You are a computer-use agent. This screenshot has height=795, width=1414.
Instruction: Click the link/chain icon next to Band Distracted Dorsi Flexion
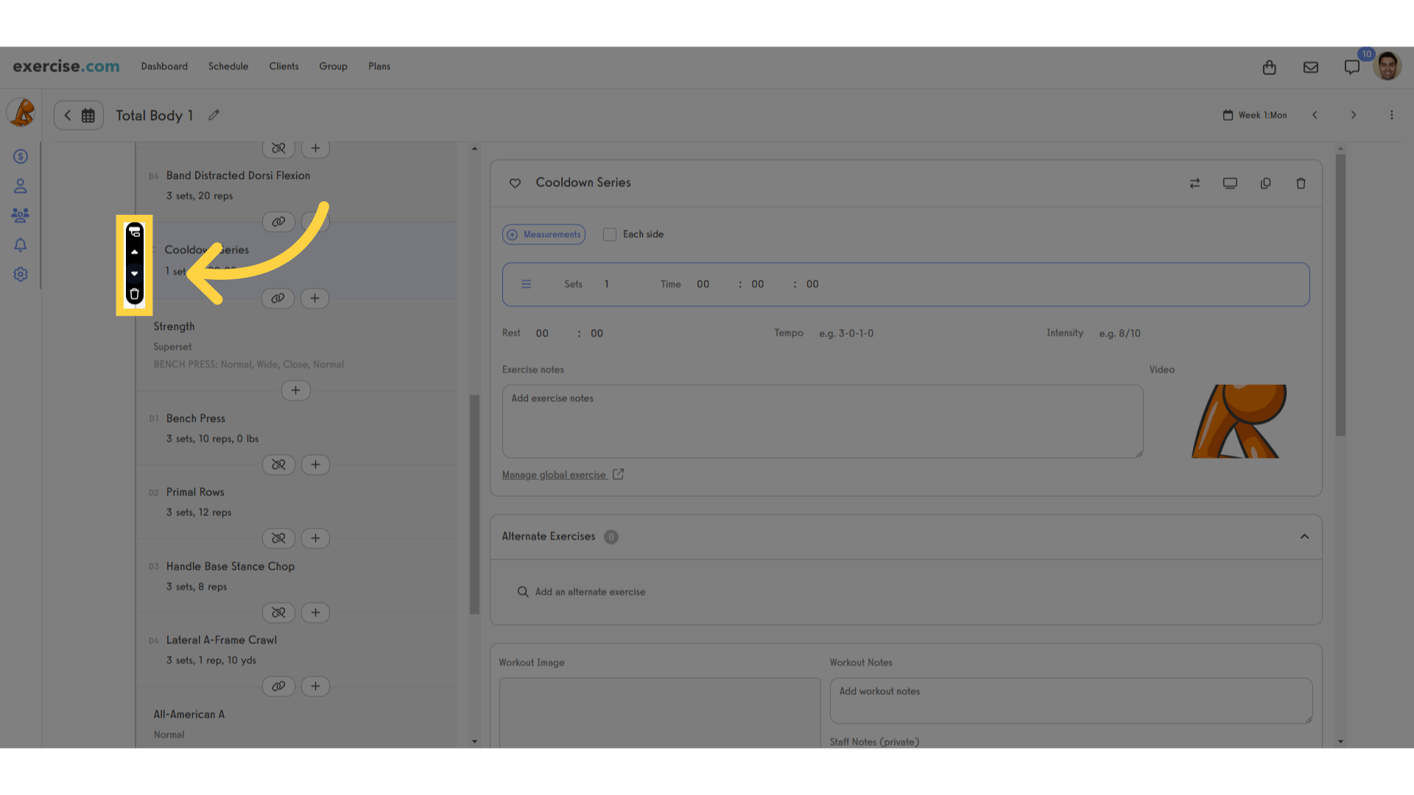coord(278,222)
